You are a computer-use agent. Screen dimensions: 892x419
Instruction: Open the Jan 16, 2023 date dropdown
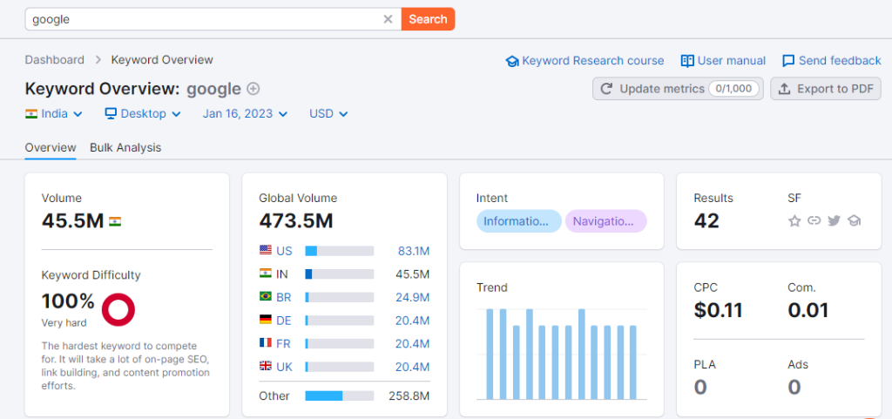tap(245, 114)
